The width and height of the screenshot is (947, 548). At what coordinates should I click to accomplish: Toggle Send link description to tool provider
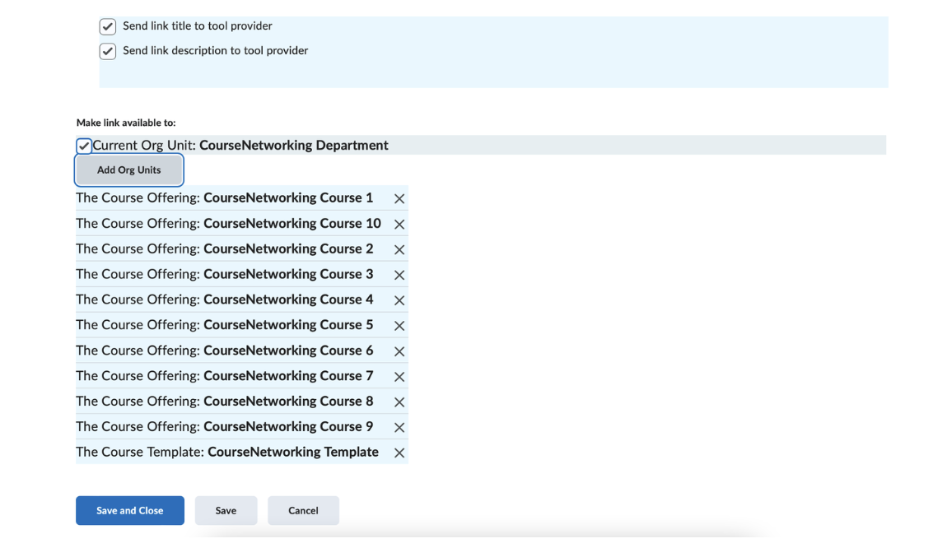[108, 52]
